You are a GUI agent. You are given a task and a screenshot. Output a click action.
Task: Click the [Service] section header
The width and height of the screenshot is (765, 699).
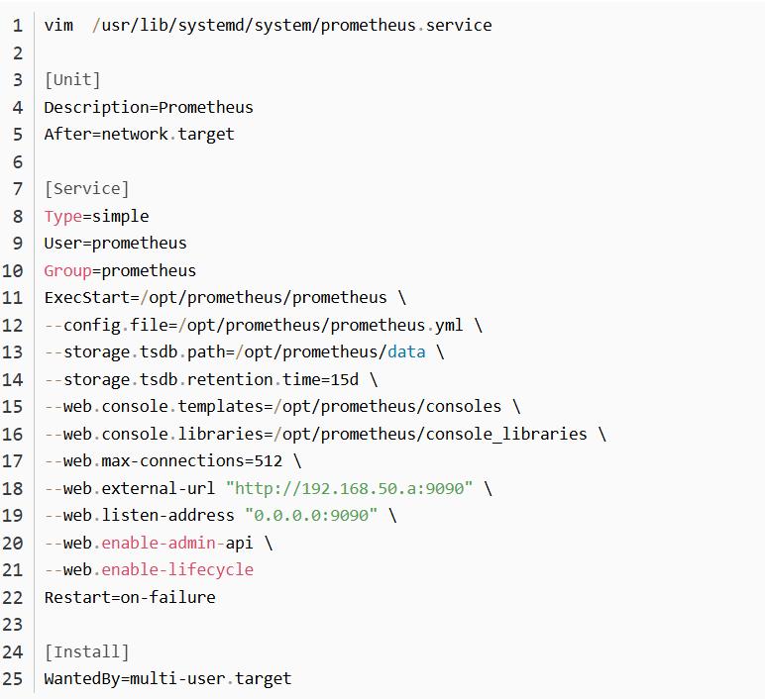tap(87, 189)
